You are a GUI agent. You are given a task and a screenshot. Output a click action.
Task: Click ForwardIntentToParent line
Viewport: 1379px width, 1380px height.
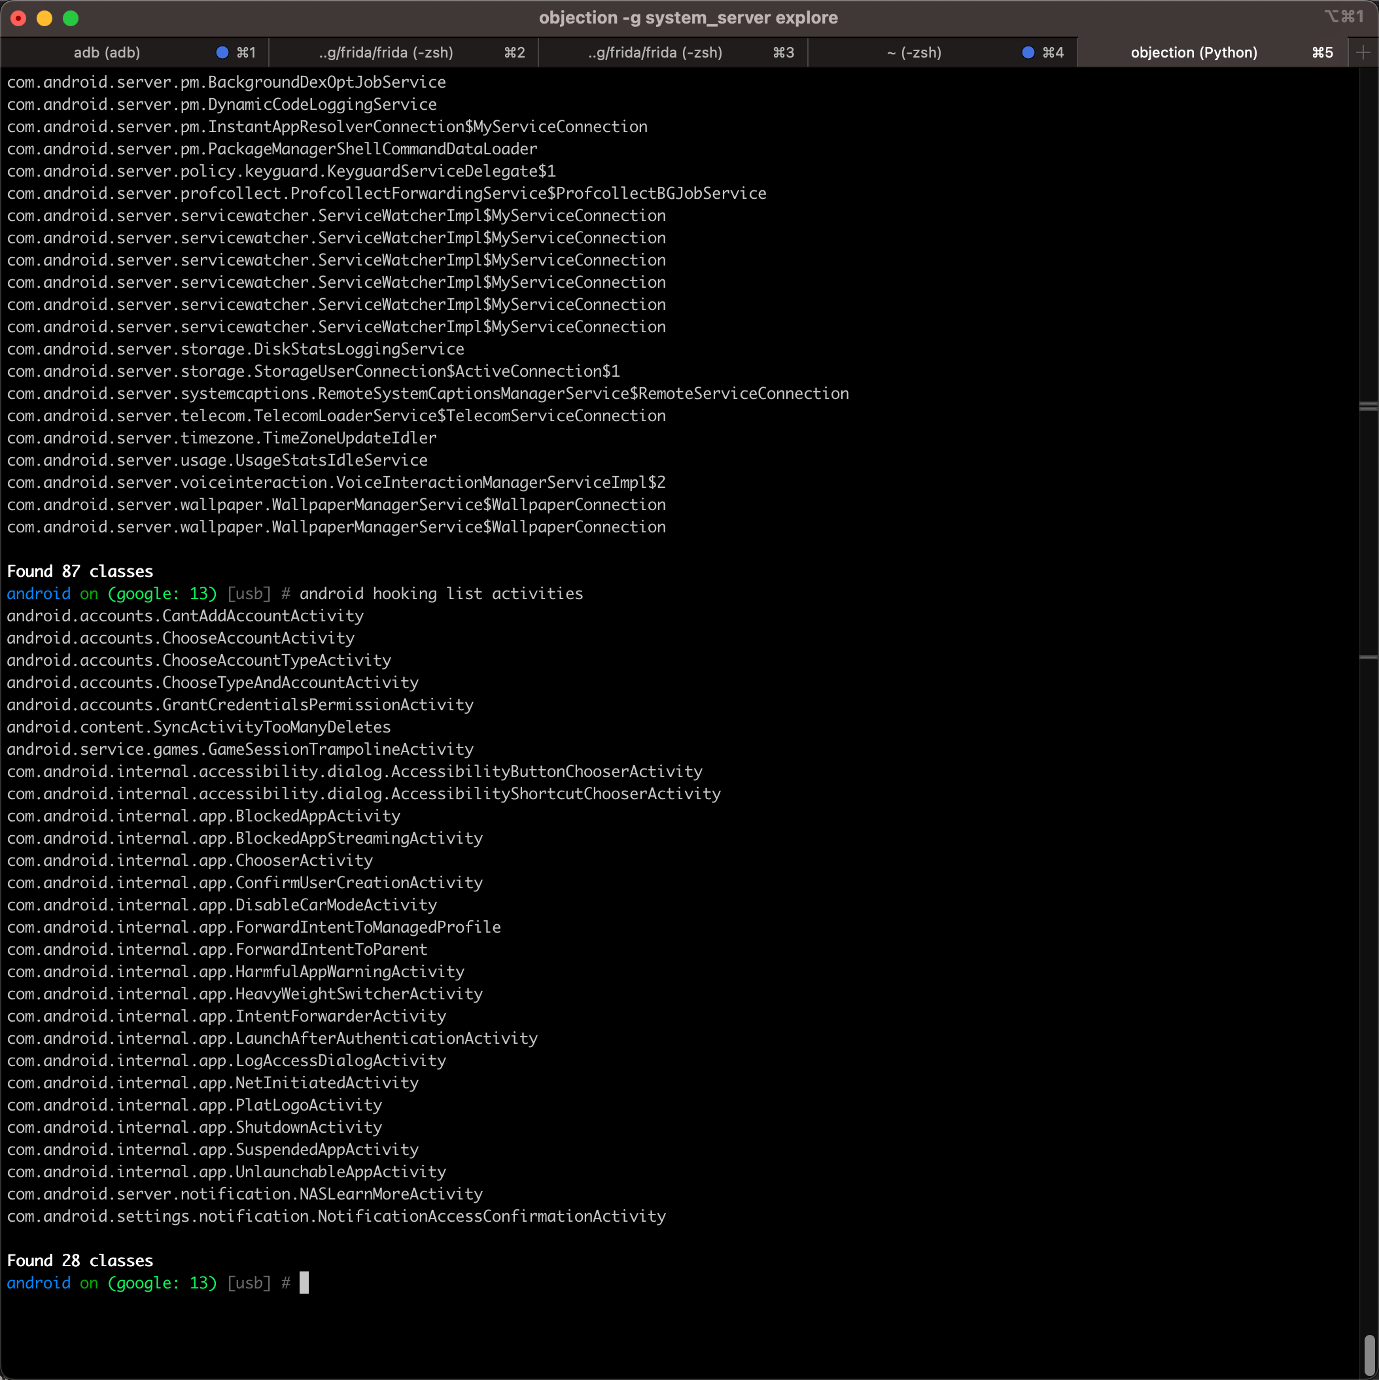point(217,949)
